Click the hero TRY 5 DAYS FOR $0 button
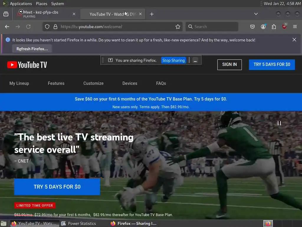 tap(57, 187)
